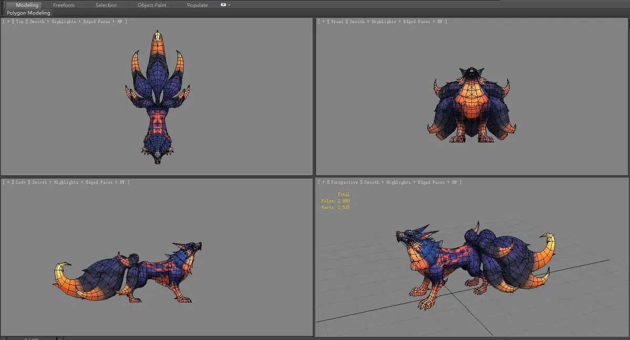Click the 'Total' statistics heading
This screenshot has height=340, width=630.
pyautogui.click(x=343, y=194)
